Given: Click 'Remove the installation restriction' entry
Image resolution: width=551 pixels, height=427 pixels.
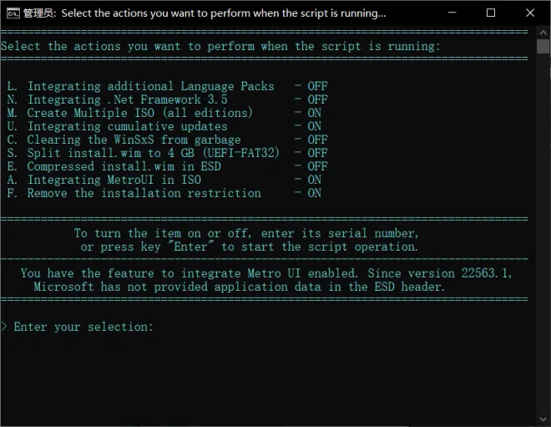Looking at the screenshot, I should pyautogui.click(x=164, y=193).
